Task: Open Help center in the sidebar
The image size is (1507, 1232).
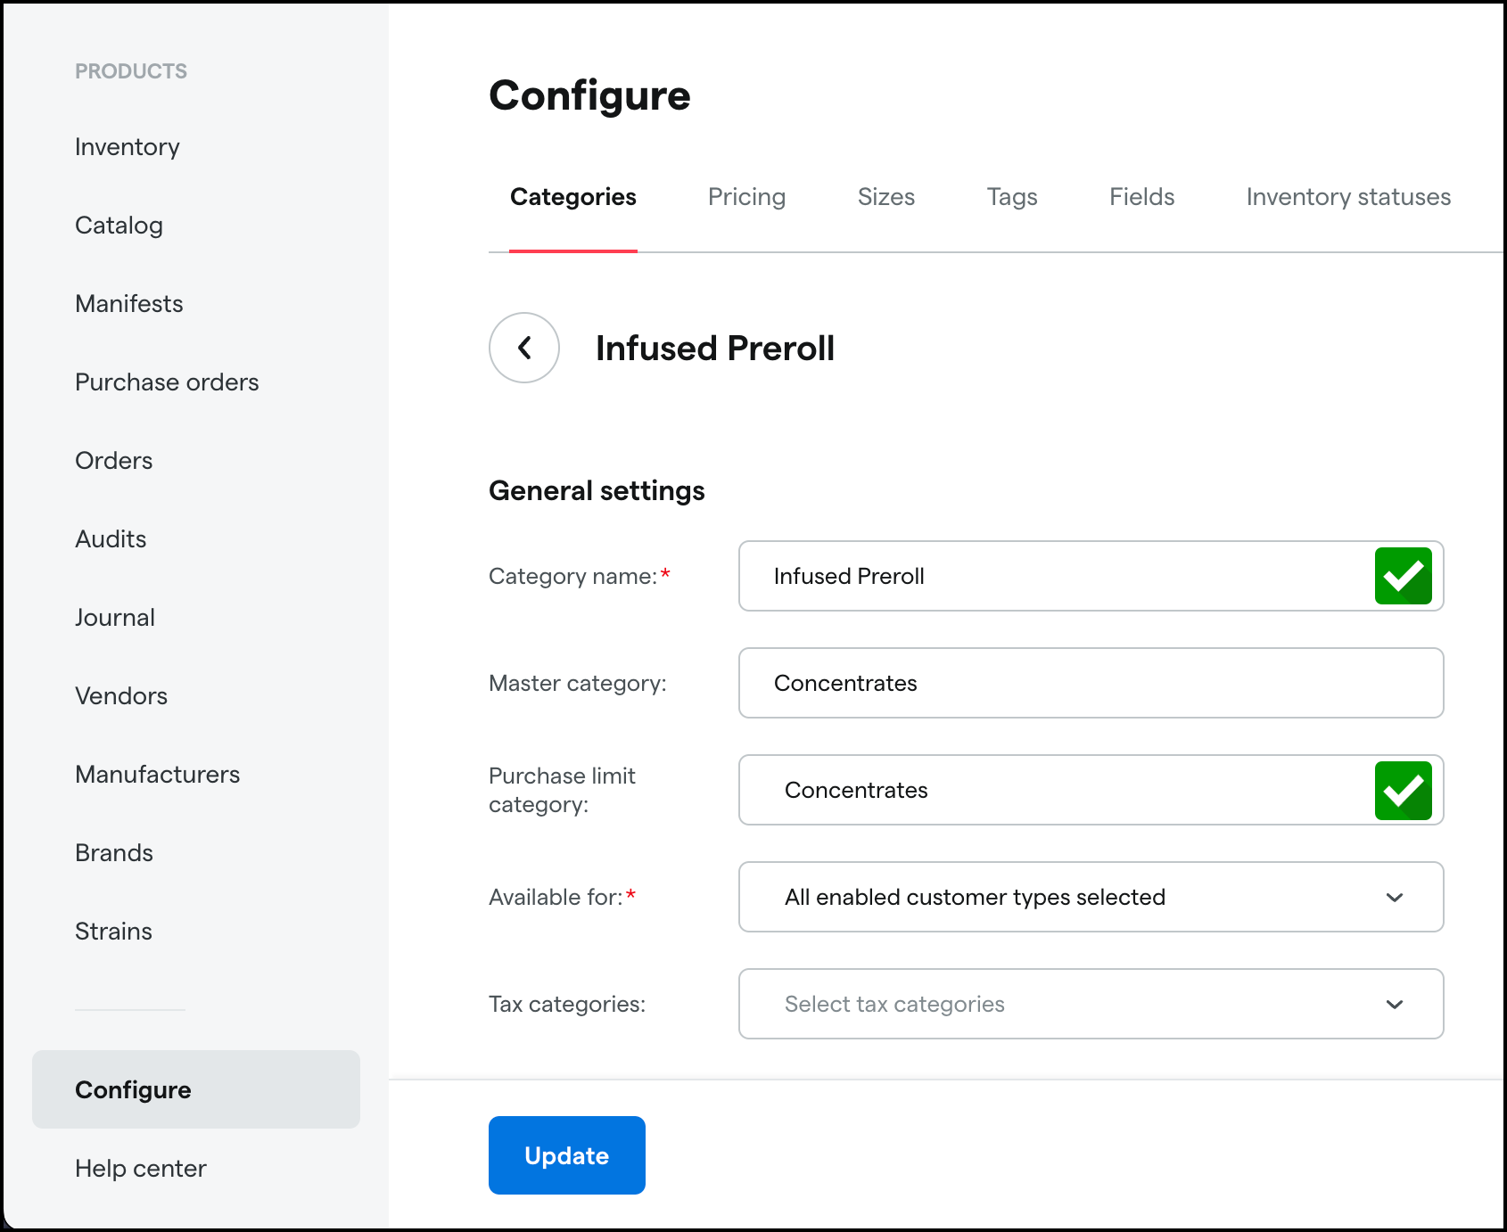Action: click(141, 1168)
